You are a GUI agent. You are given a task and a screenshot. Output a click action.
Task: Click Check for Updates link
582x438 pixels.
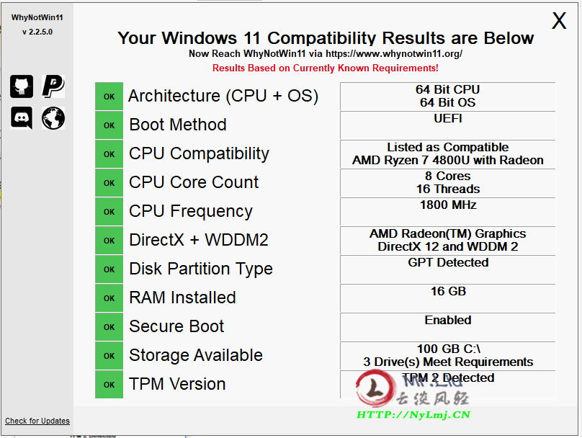click(37, 421)
